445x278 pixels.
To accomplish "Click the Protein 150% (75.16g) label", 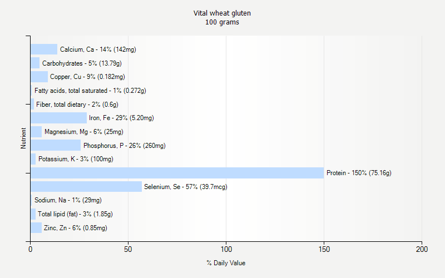I will coord(359,173).
